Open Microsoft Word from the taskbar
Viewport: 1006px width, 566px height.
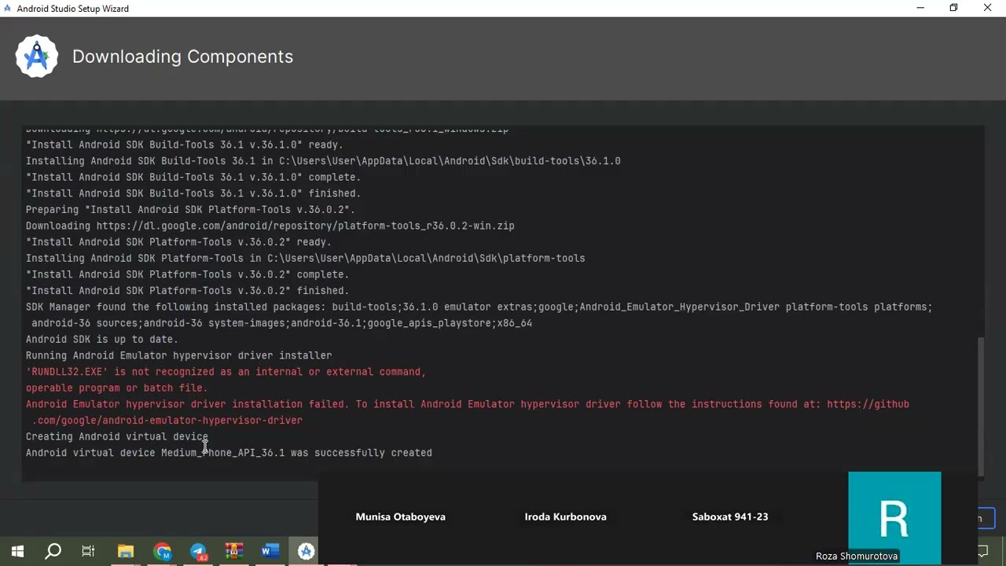point(270,551)
